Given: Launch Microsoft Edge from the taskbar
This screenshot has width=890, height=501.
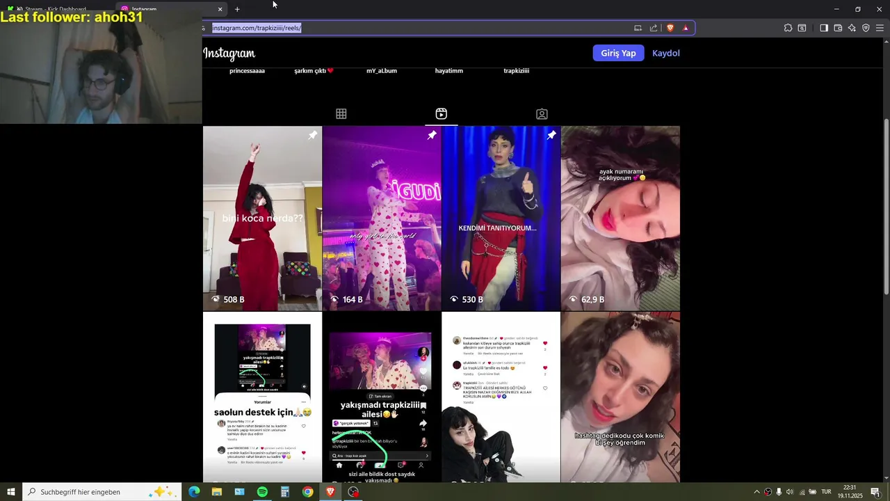Looking at the screenshot, I should pyautogui.click(x=194, y=492).
